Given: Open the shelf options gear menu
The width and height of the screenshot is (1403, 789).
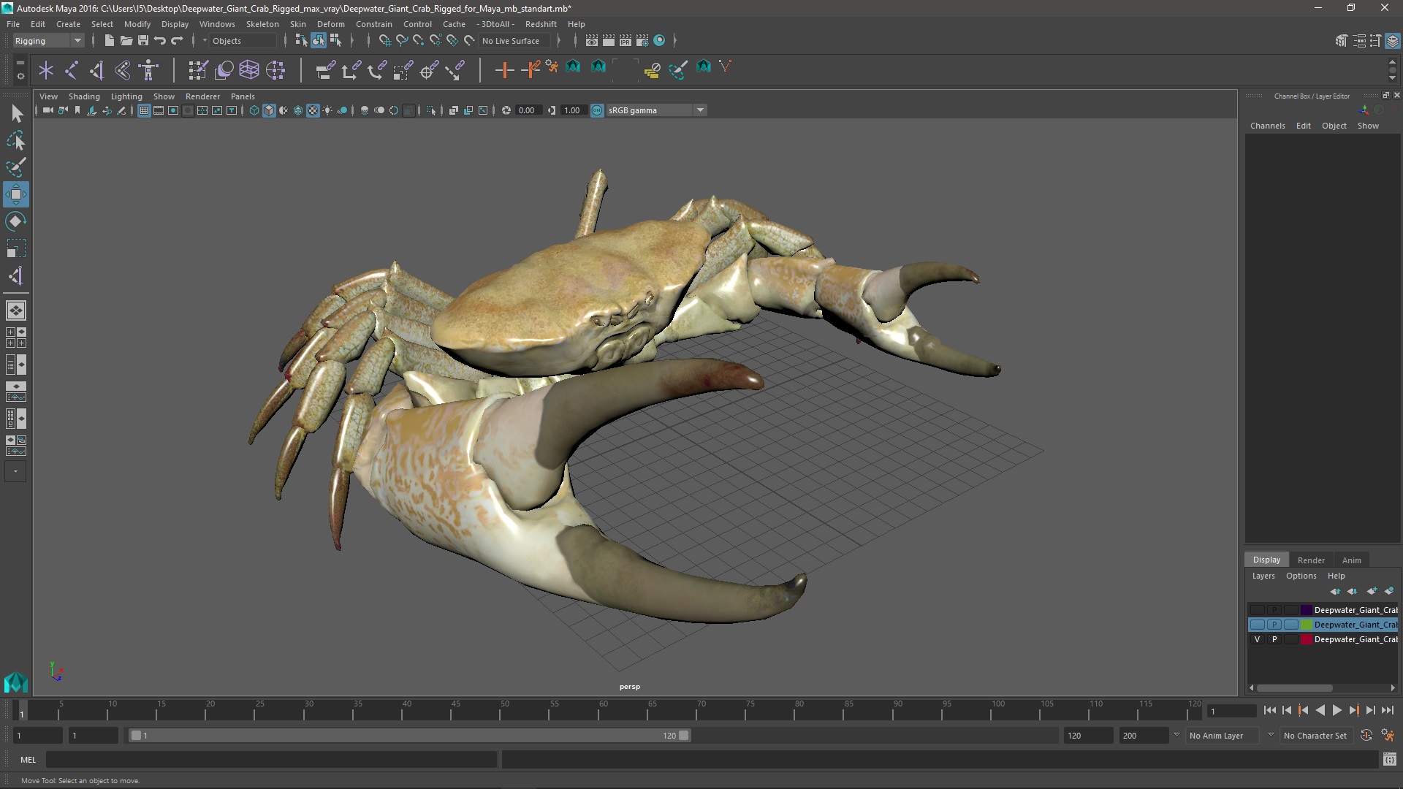Looking at the screenshot, I should point(20,75).
